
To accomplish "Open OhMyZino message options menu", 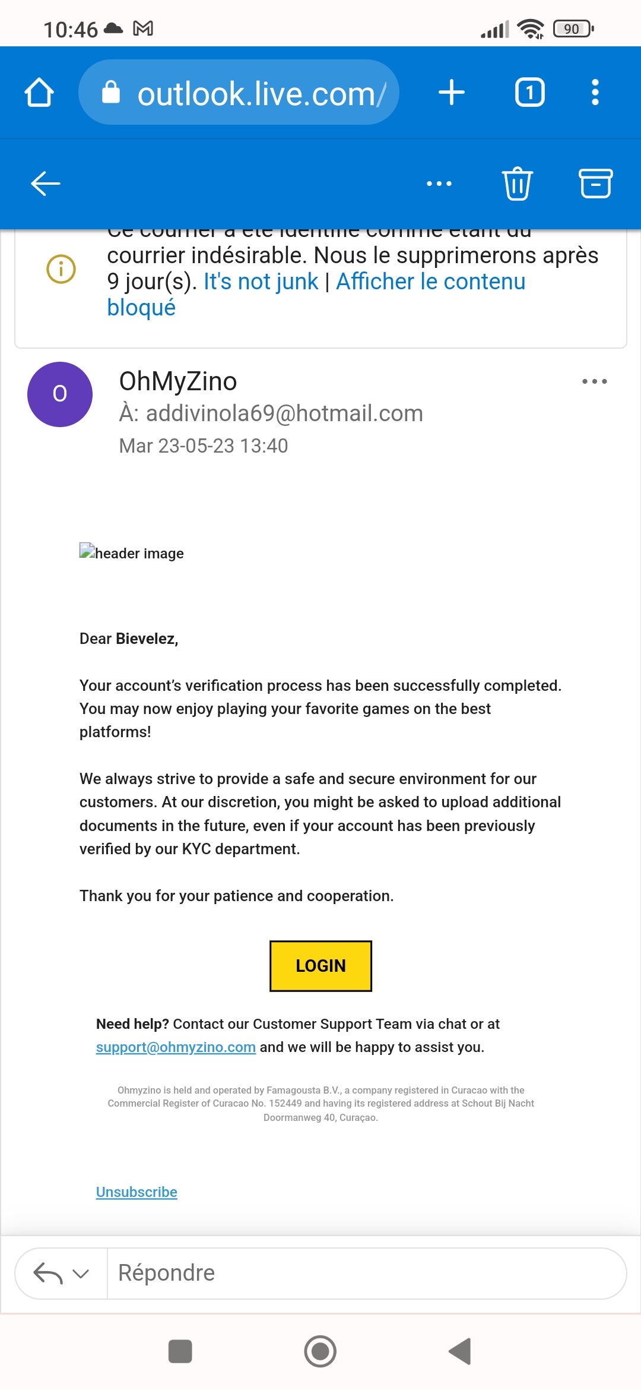I will click(x=594, y=381).
